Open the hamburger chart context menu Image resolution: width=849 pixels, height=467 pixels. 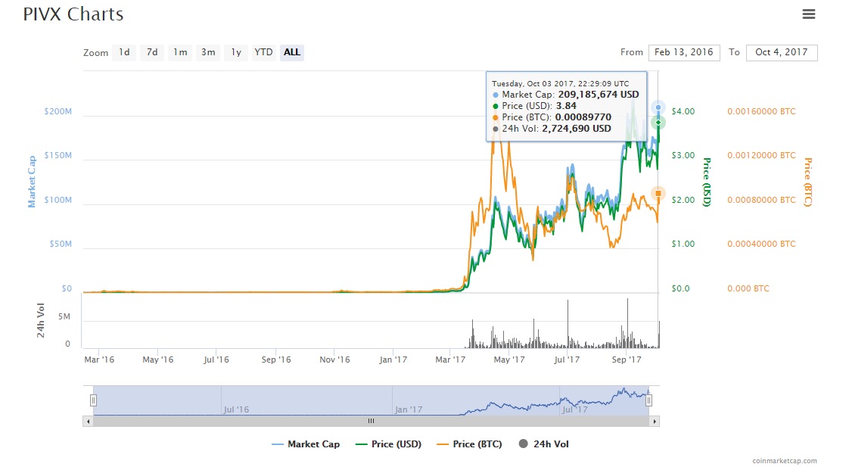tap(809, 14)
